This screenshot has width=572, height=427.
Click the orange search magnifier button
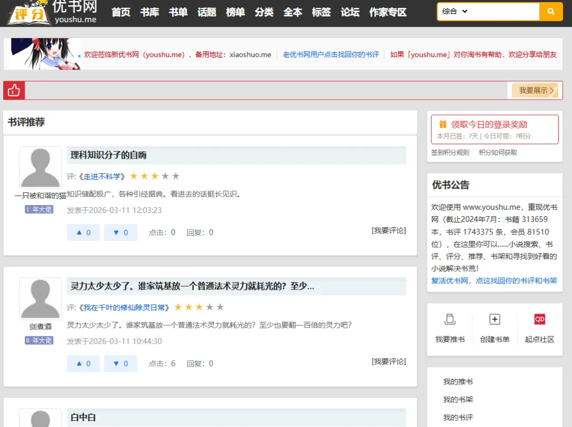click(x=550, y=11)
